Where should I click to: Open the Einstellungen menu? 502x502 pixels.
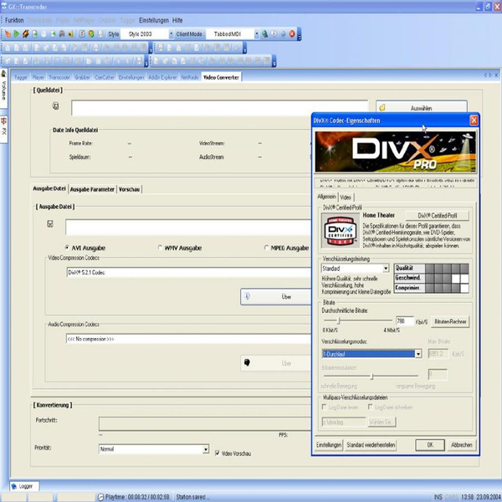(x=154, y=20)
